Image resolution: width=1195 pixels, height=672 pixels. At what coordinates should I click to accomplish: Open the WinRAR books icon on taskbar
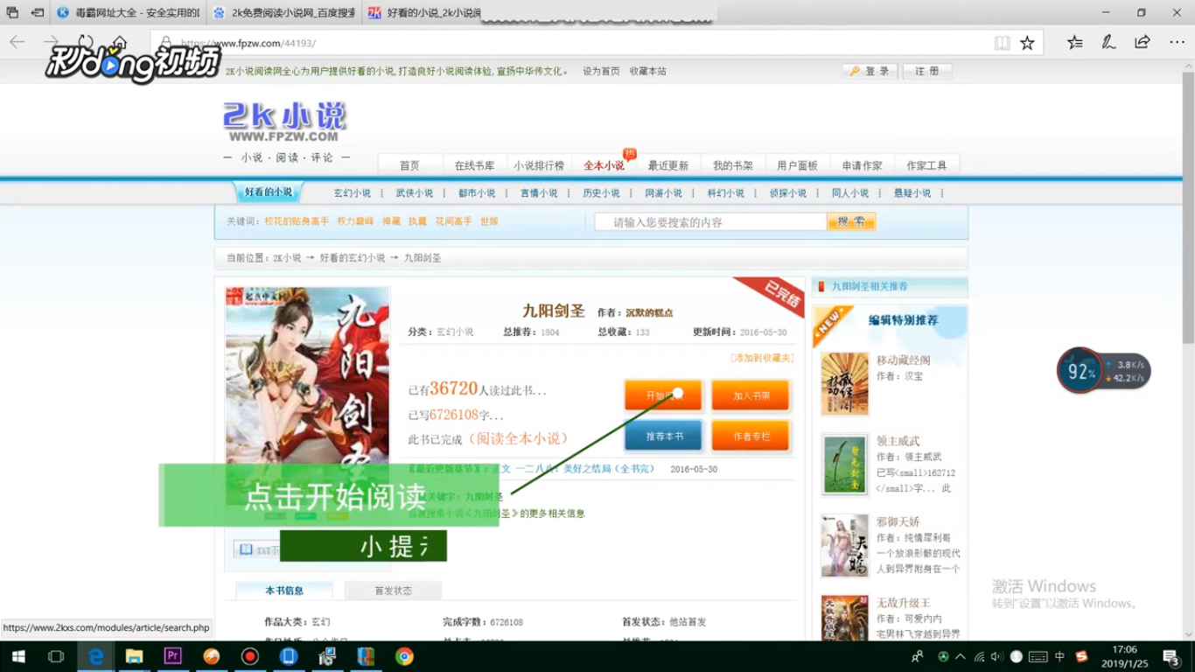tap(366, 656)
